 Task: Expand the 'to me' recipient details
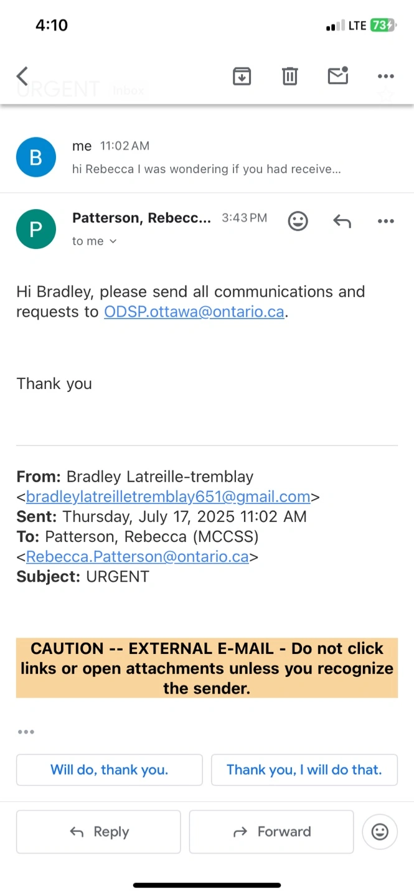click(94, 241)
